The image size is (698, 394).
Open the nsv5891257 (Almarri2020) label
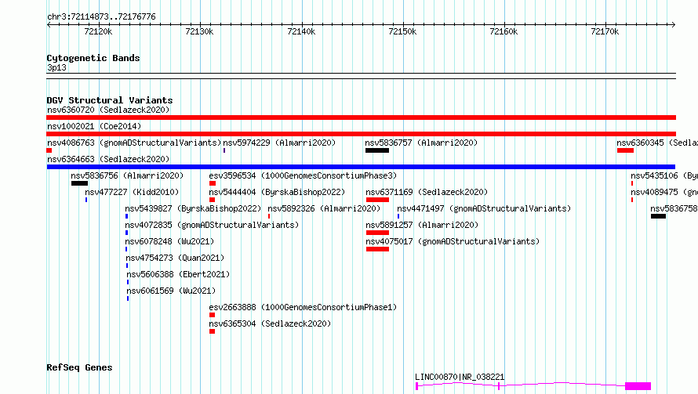(422, 225)
